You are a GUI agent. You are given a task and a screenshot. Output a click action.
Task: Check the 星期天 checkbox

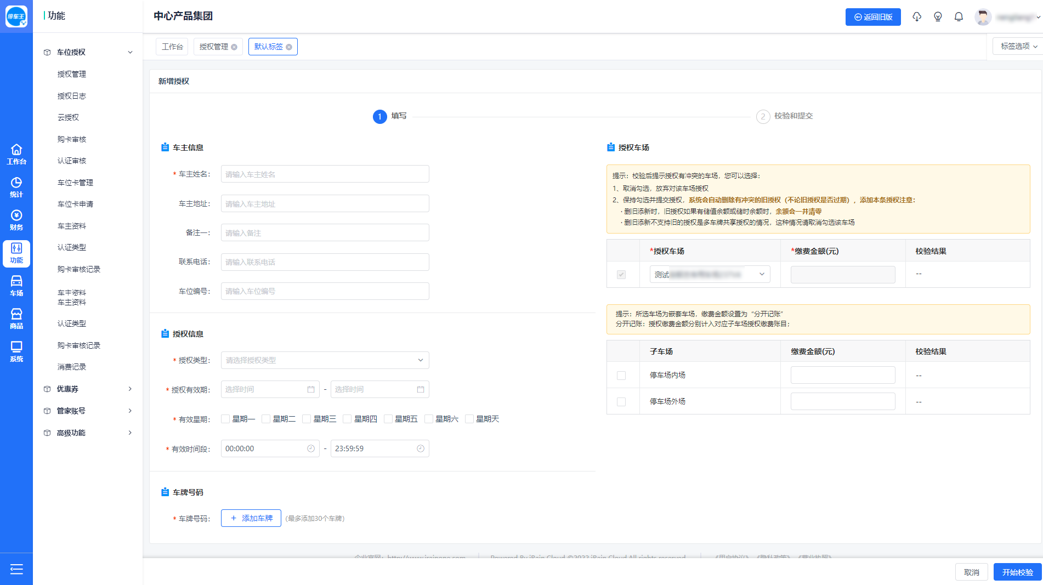pos(469,419)
